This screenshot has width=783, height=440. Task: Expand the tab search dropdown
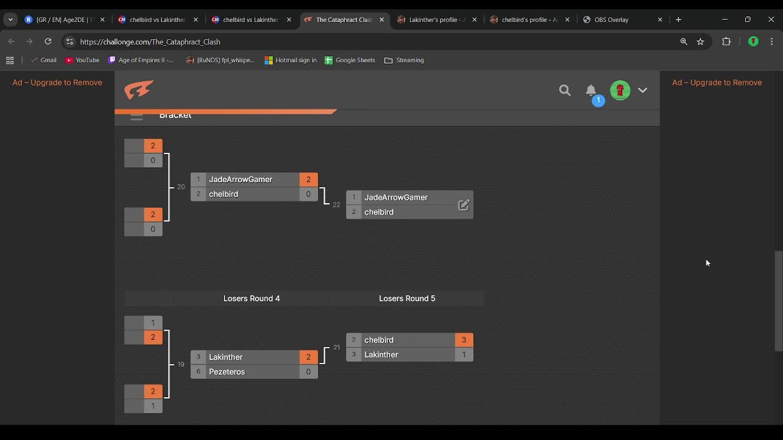coord(10,20)
